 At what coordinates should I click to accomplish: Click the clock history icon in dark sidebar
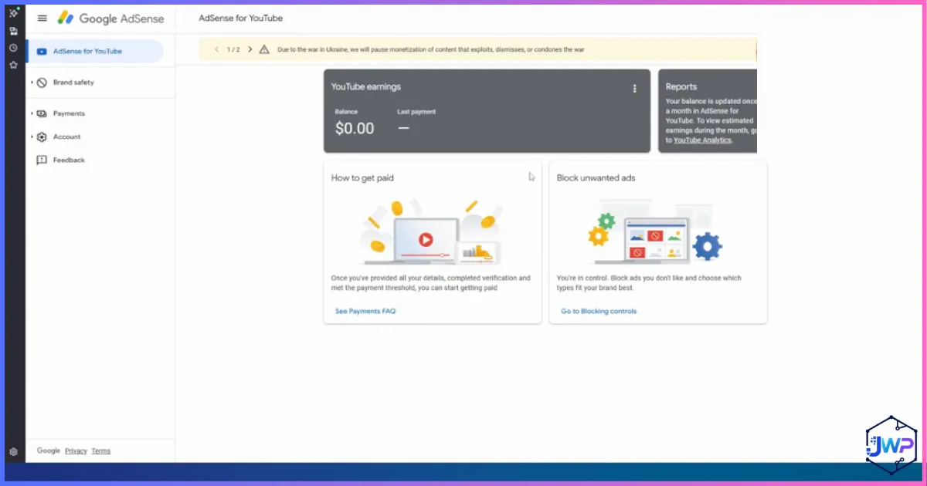(13, 48)
